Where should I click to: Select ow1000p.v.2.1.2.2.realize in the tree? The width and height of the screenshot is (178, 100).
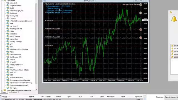[19, 49]
